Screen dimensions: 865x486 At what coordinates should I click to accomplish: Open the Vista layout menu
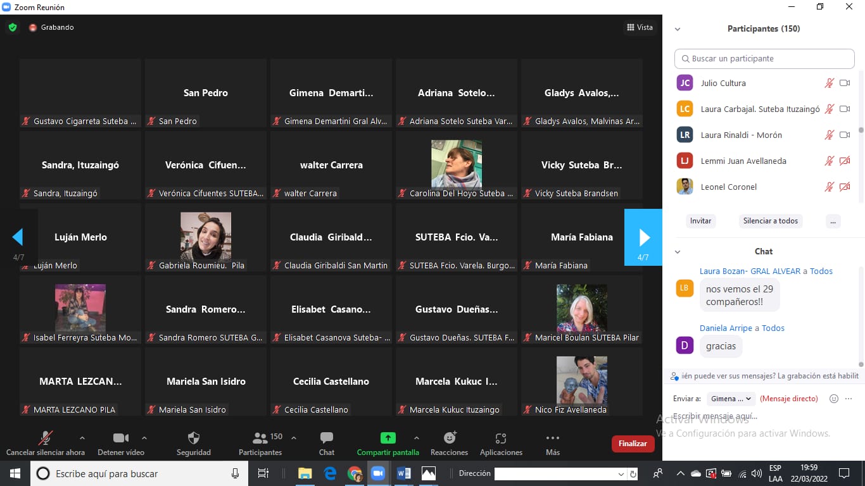pos(640,27)
